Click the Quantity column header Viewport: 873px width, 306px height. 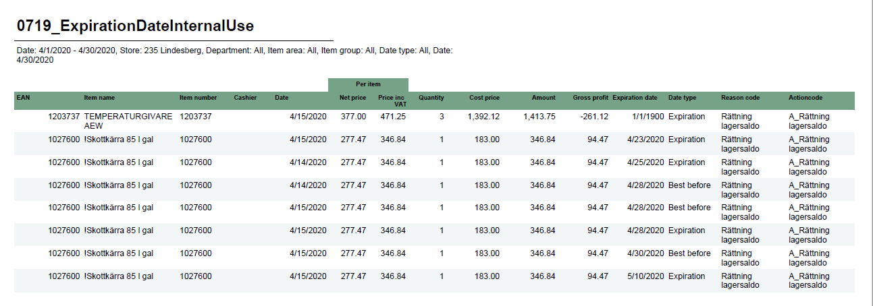tap(431, 98)
